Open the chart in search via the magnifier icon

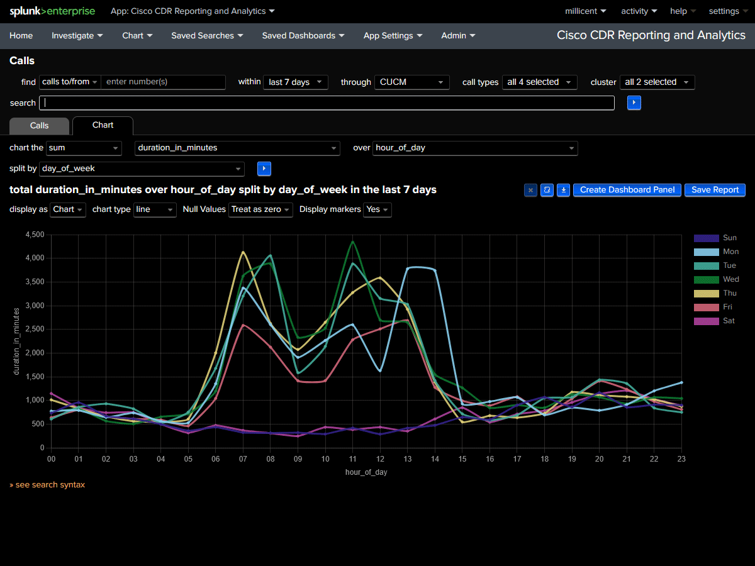(x=547, y=190)
